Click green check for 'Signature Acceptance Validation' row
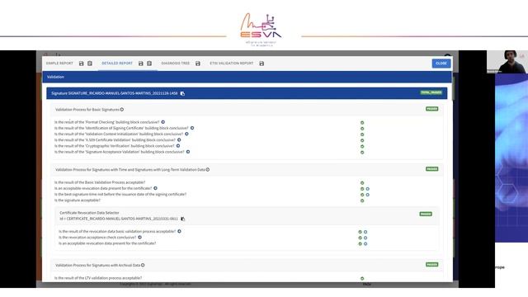This screenshot has width=528, height=297. pyautogui.click(x=362, y=152)
